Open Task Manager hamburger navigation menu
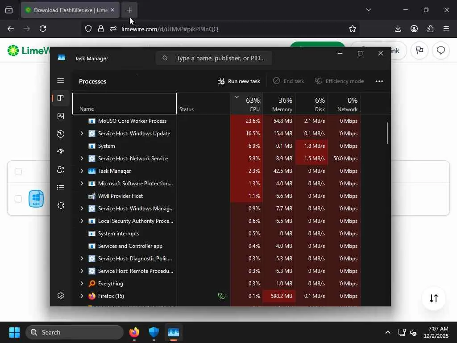Screen dimensions: 457x343 [x=61, y=80]
